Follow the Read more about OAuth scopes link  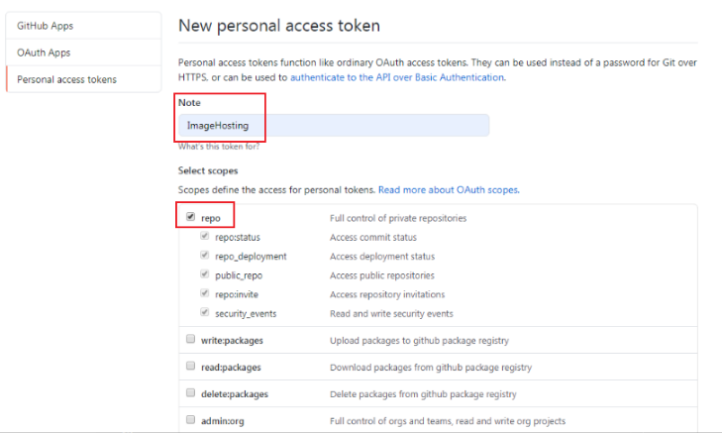pyautogui.click(x=448, y=189)
